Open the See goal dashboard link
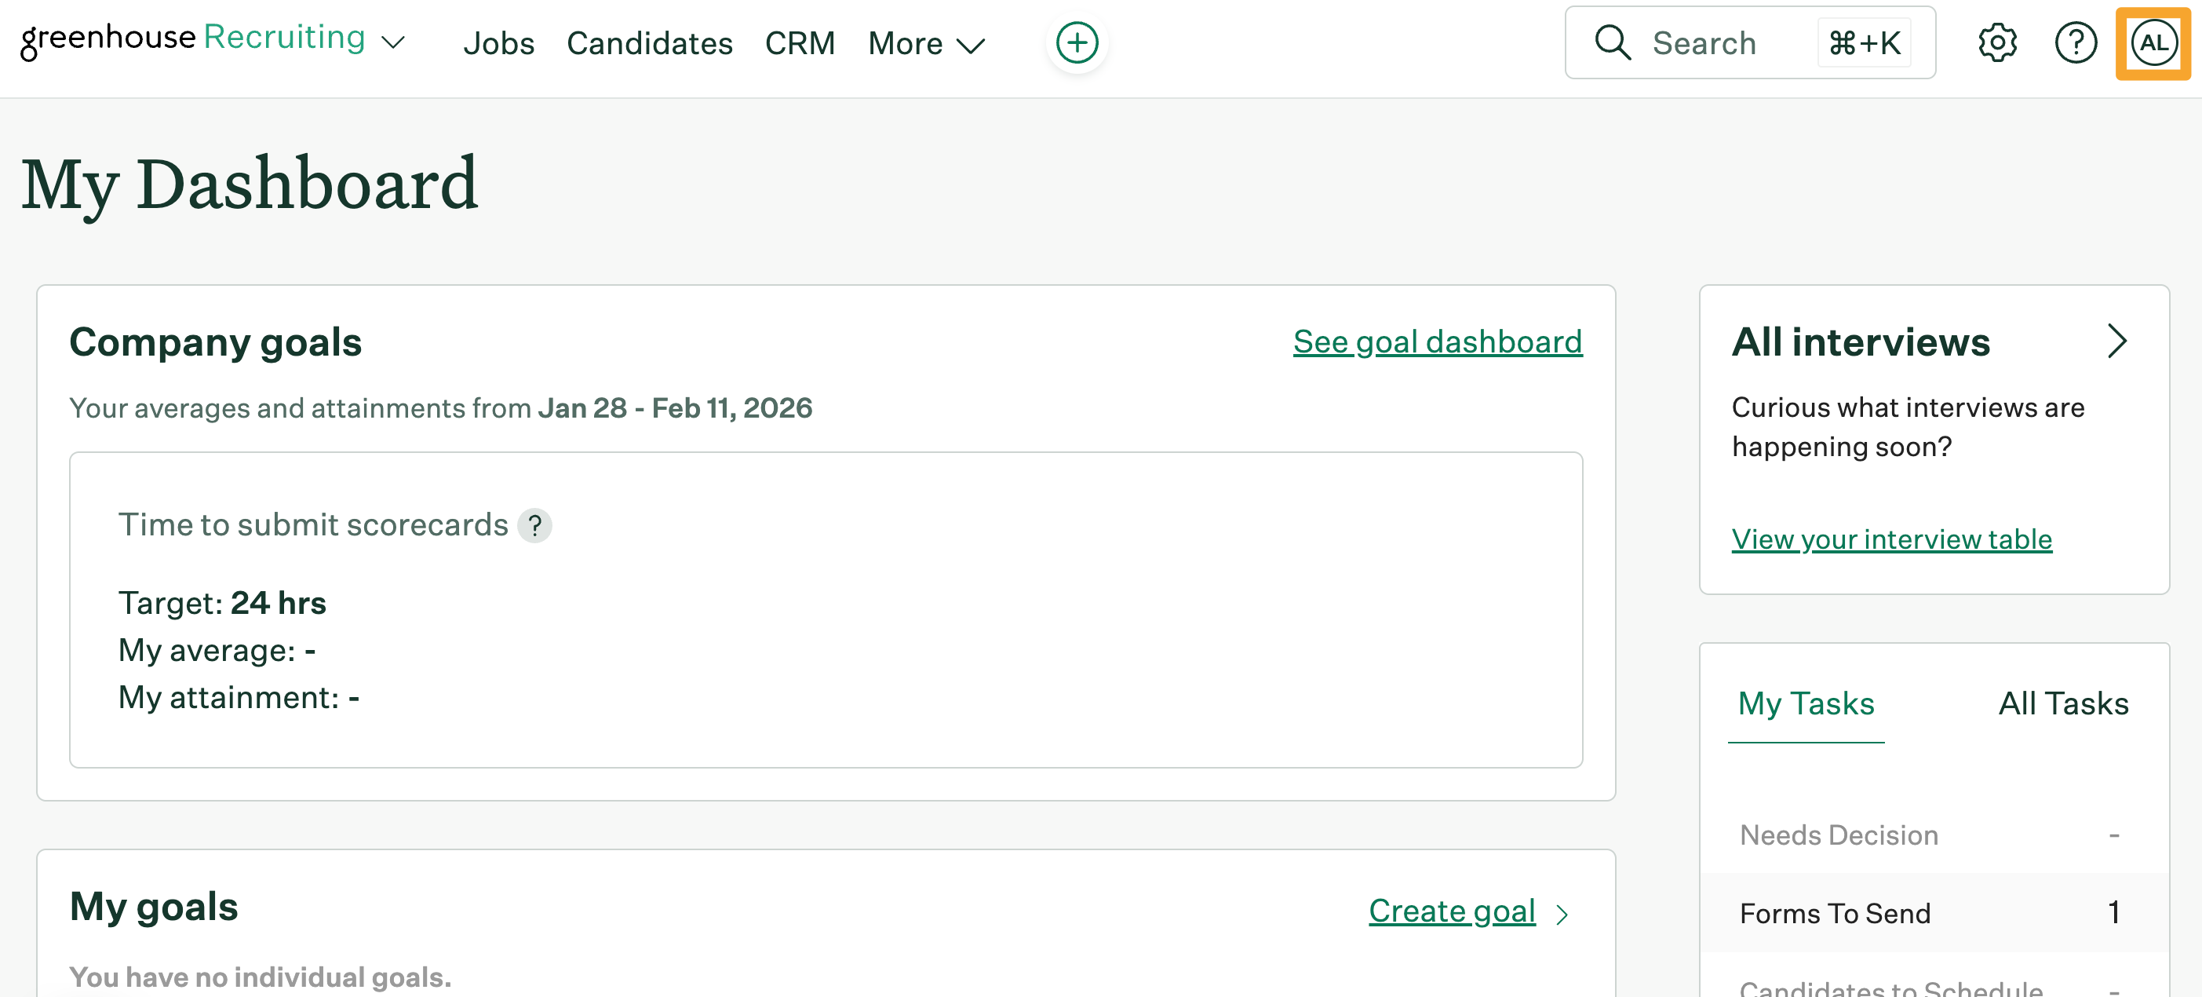Viewport: 2202px width, 997px height. coord(1437,342)
